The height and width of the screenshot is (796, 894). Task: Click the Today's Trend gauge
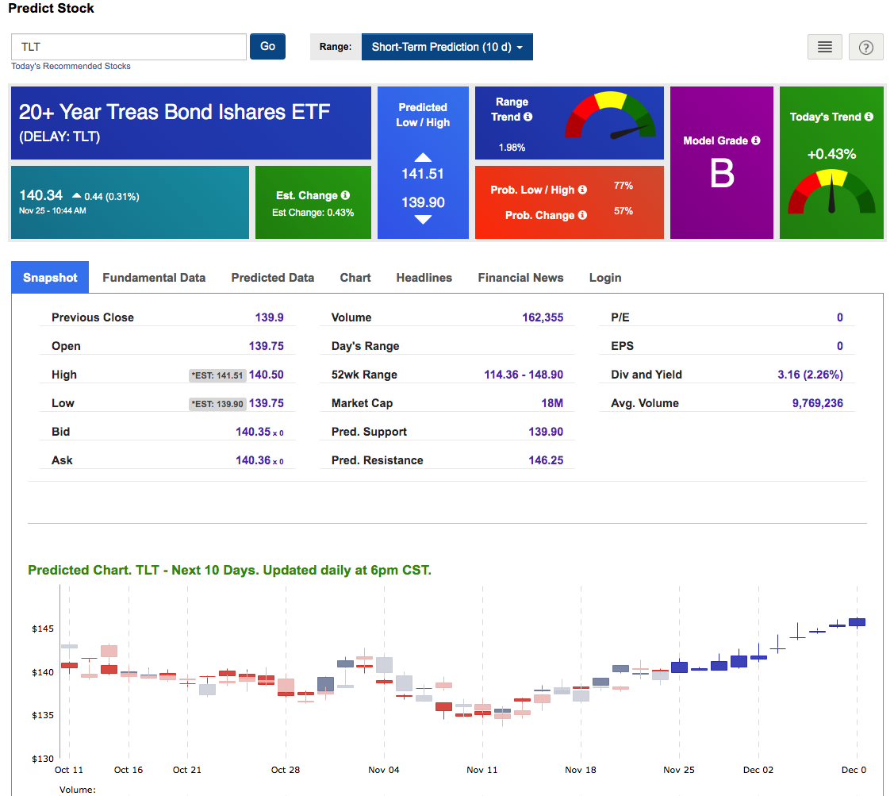(831, 192)
